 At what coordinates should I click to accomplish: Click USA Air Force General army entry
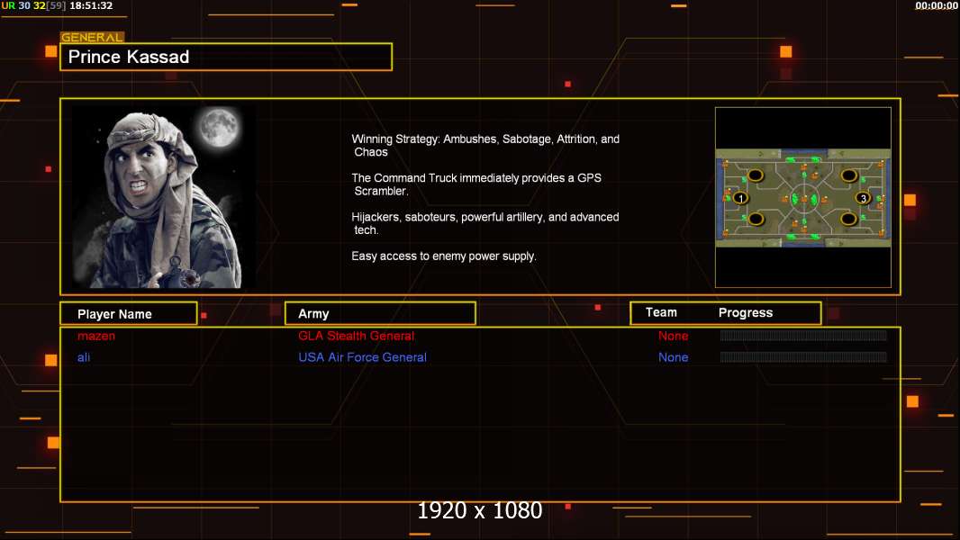point(362,357)
